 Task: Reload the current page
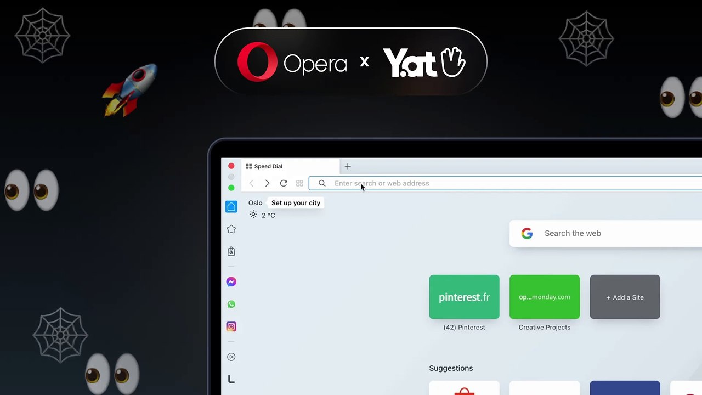284,183
